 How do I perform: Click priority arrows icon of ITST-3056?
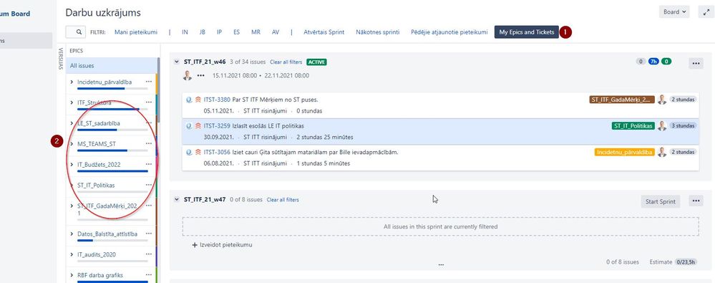coord(198,153)
